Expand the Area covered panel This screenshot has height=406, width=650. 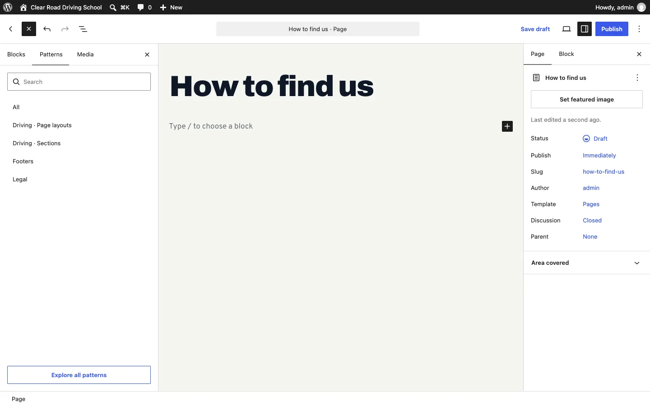587,263
